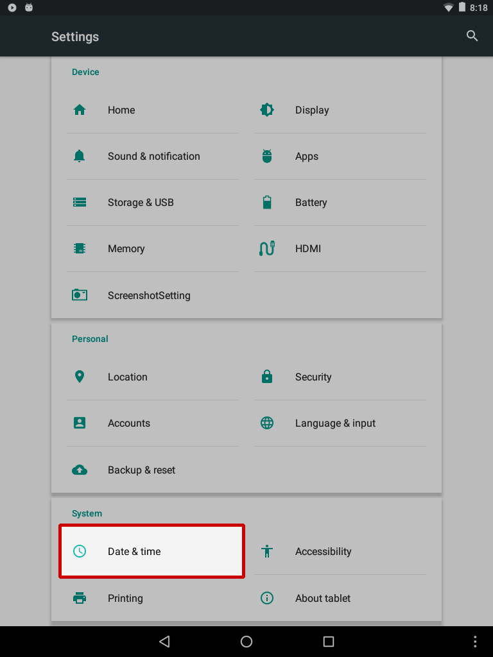Open Accessibility settings
This screenshot has width=493, height=657.
pyautogui.click(x=340, y=551)
